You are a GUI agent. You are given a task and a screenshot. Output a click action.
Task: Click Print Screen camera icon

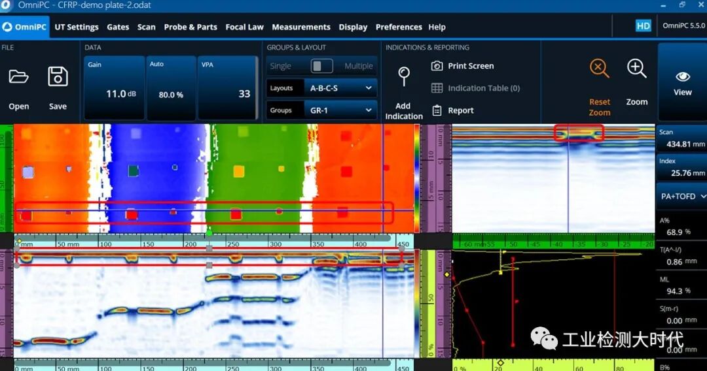437,66
